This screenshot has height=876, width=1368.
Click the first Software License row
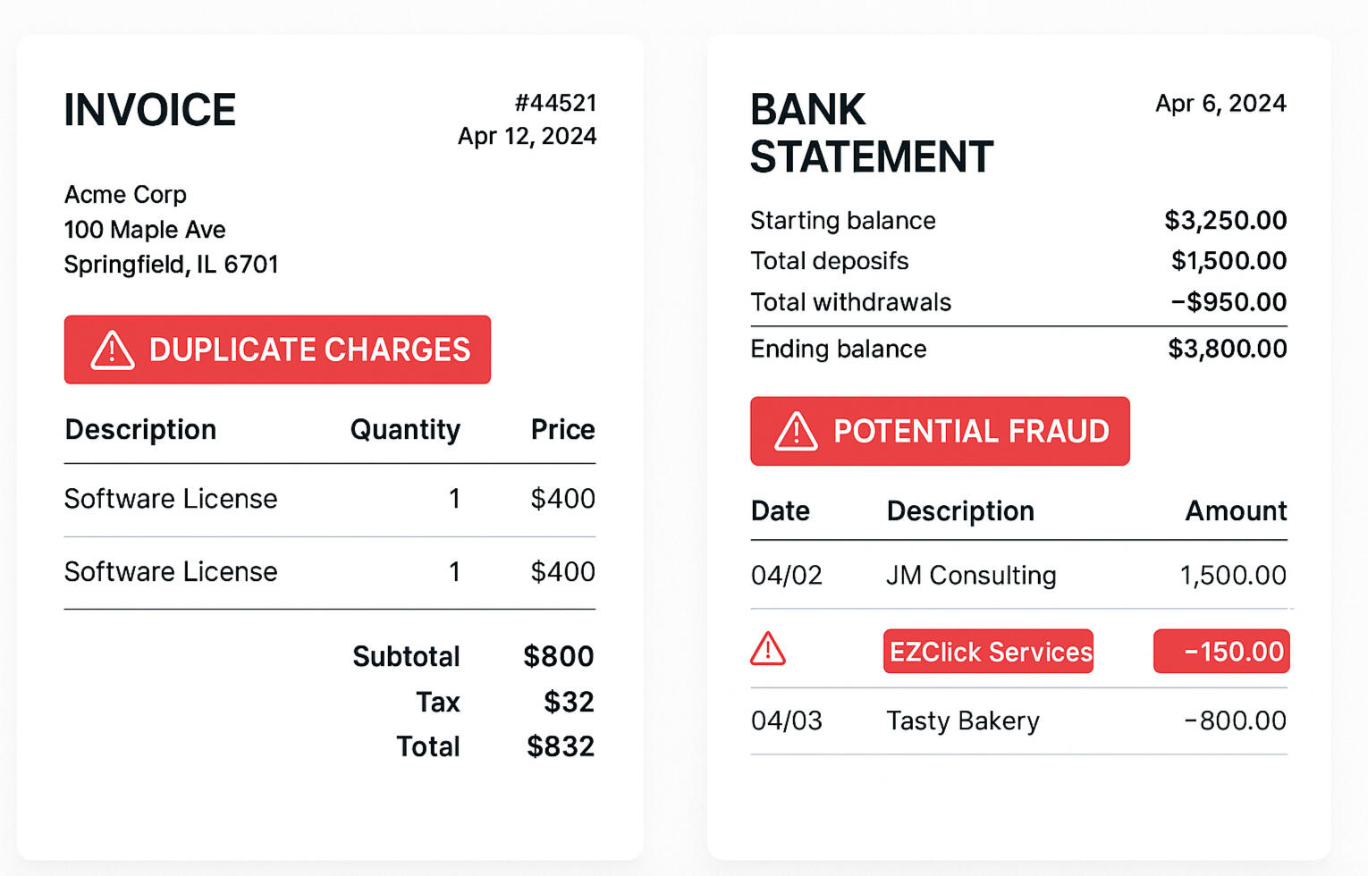click(x=330, y=499)
